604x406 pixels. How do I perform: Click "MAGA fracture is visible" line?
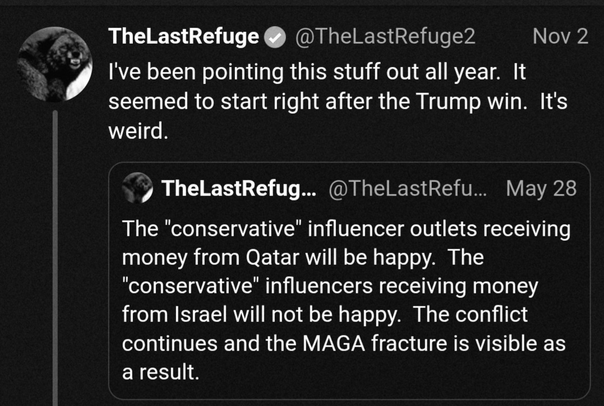(x=344, y=343)
